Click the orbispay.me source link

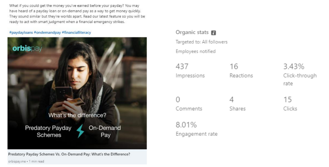(x=17, y=161)
